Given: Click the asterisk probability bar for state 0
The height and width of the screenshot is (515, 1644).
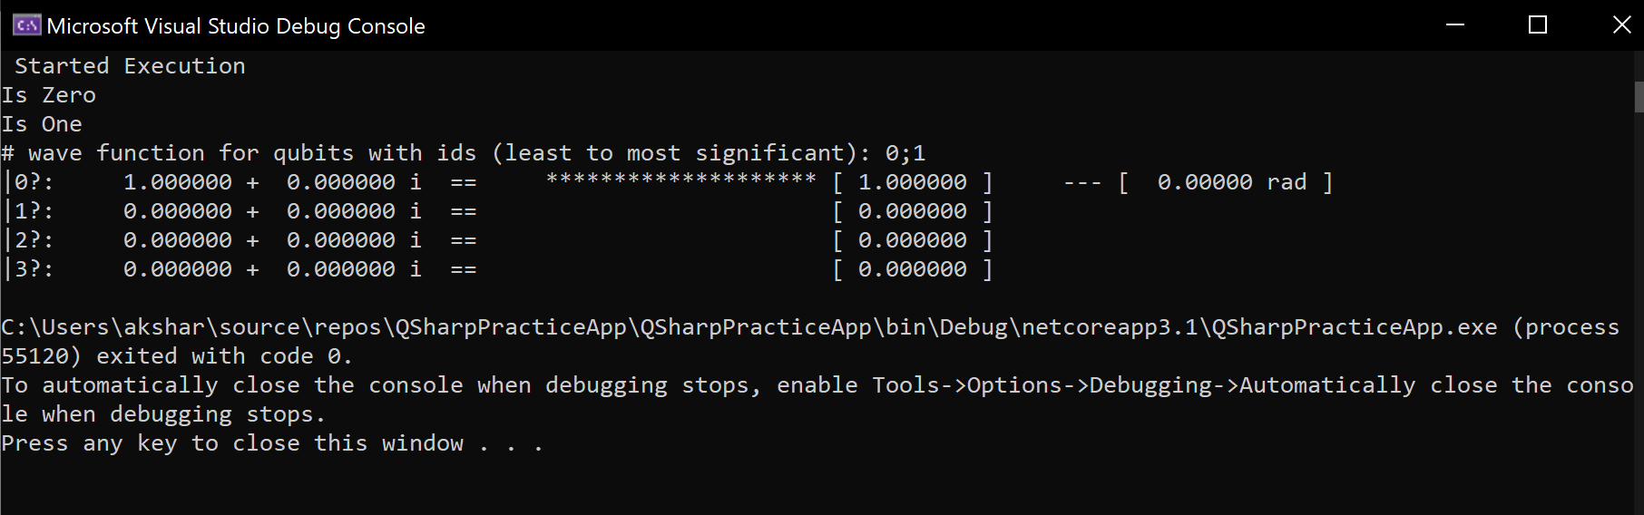Looking at the screenshot, I should 681,179.
